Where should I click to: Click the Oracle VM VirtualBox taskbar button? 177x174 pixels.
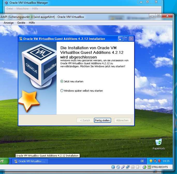pyautogui.click(x=30, y=161)
